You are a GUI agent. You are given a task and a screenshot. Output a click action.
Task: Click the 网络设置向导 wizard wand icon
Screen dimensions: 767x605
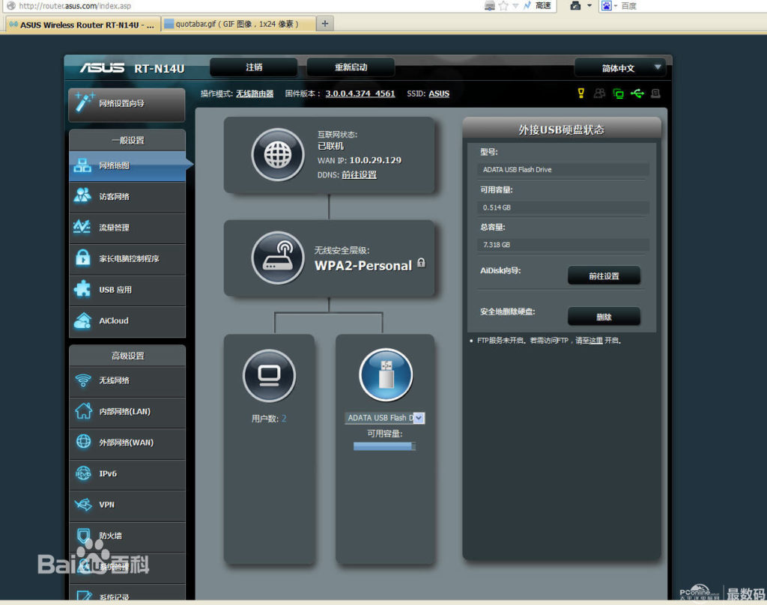(x=85, y=103)
